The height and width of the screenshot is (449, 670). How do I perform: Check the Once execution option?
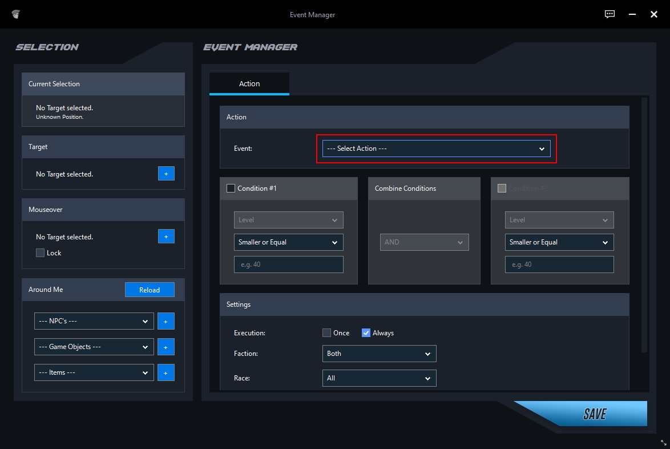(326, 332)
